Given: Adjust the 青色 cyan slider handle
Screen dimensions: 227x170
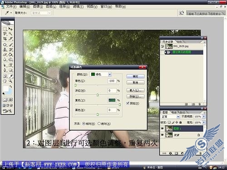Looking at the screenshot, I should pyautogui.click(x=75, y=85).
